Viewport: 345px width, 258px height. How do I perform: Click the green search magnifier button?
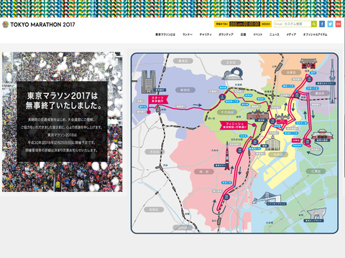tap(314, 24)
